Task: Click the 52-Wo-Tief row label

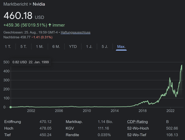Action: [x=137, y=135]
